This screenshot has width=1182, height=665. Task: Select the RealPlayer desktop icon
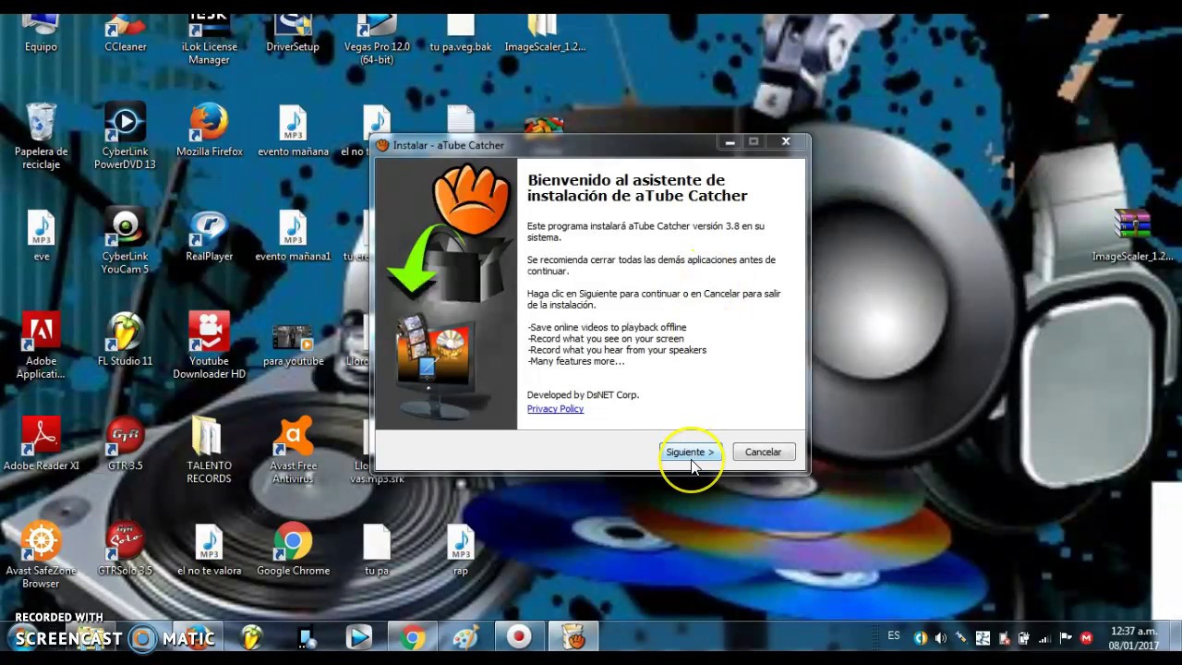pyautogui.click(x=210, y=235)
